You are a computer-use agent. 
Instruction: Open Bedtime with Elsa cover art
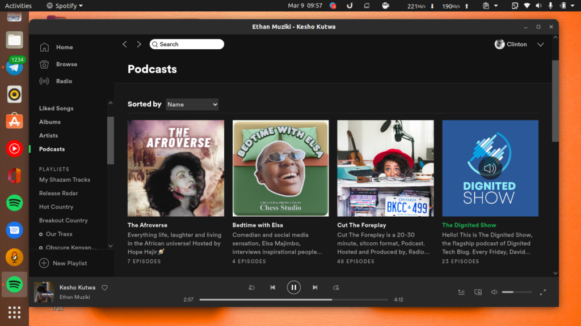[280, 168]
